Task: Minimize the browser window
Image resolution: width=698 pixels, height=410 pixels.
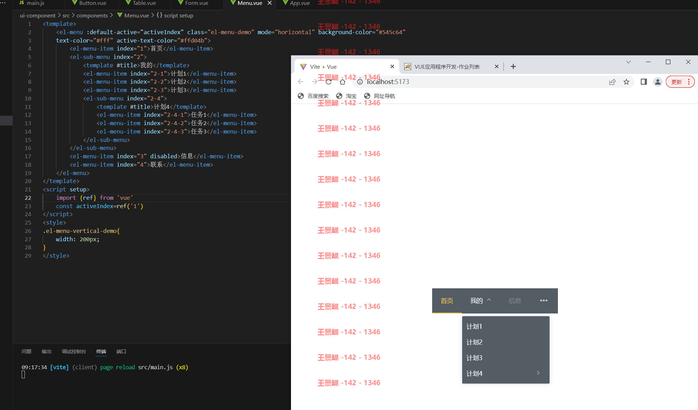Action: pos(648,62)
